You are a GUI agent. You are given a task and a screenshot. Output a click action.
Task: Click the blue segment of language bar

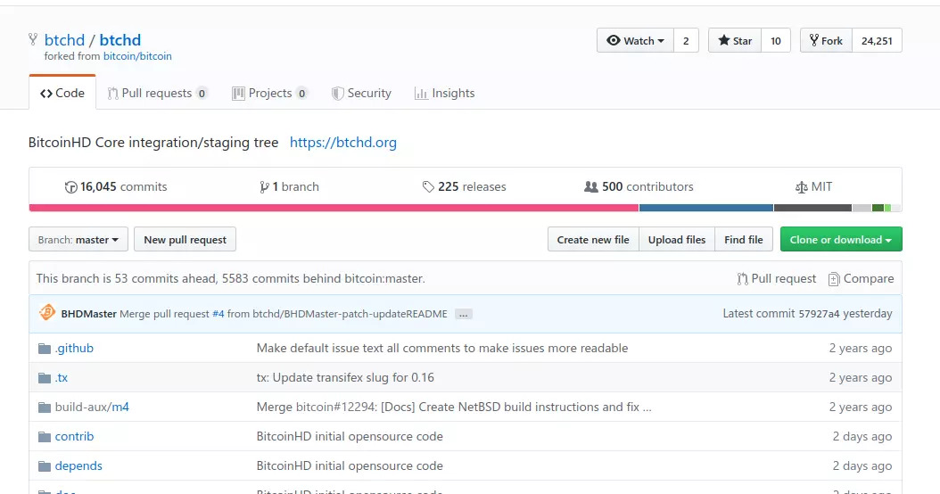click(x=706, y=208)
